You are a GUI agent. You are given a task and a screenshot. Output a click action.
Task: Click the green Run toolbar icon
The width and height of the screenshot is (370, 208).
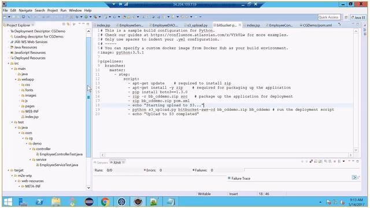pos(86,17)
